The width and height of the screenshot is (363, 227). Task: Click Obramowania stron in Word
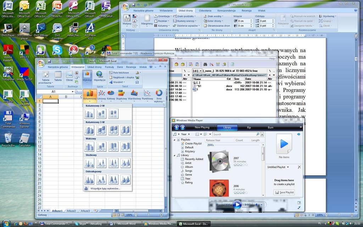[217, 26]
